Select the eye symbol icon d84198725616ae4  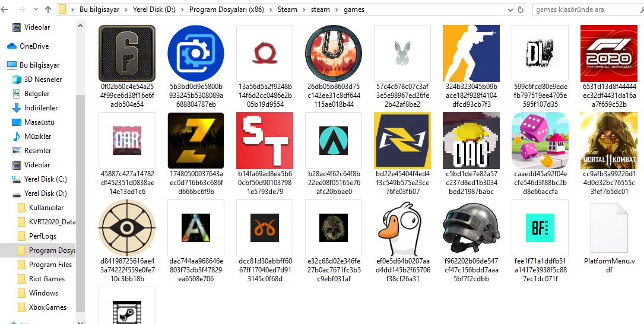coord(127,228)
